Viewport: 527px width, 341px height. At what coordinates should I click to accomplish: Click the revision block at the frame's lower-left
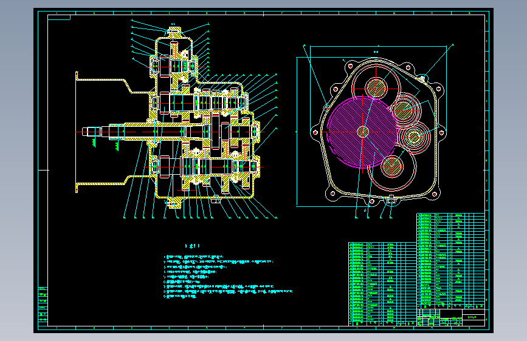[43, 306]
